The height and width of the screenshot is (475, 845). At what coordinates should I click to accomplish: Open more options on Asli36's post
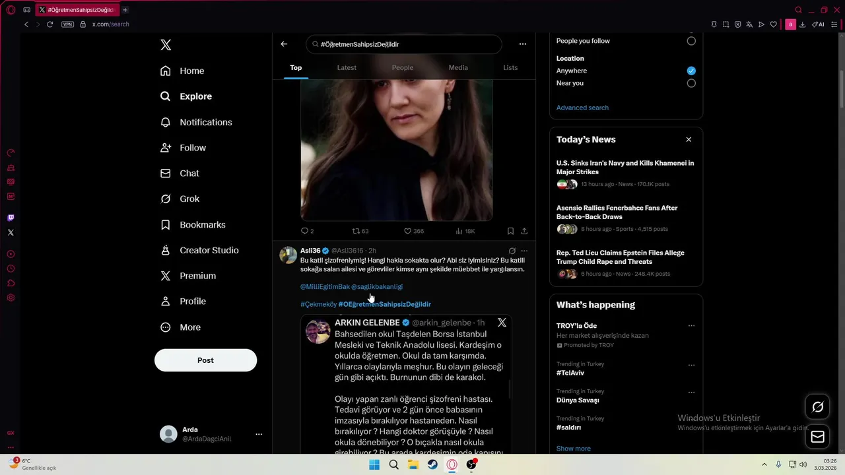pyautogui.click(x=524, y=251)
